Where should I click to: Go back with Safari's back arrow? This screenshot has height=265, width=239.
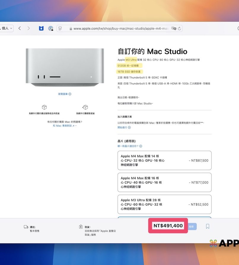pyautogui.click(x=20, y=28)
